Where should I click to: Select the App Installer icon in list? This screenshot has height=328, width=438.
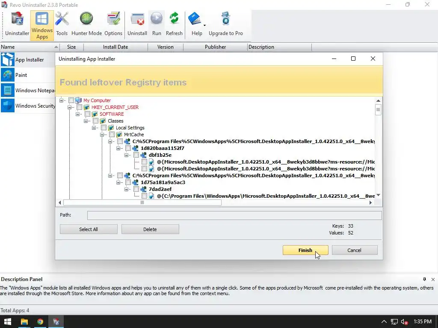point(8,59)
